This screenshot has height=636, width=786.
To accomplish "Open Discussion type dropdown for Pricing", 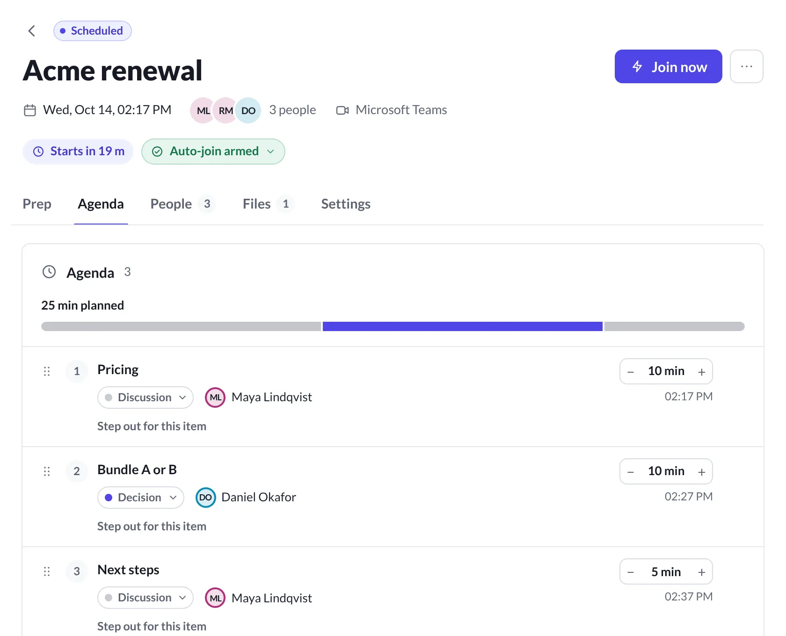I will [x=146, y=397].
